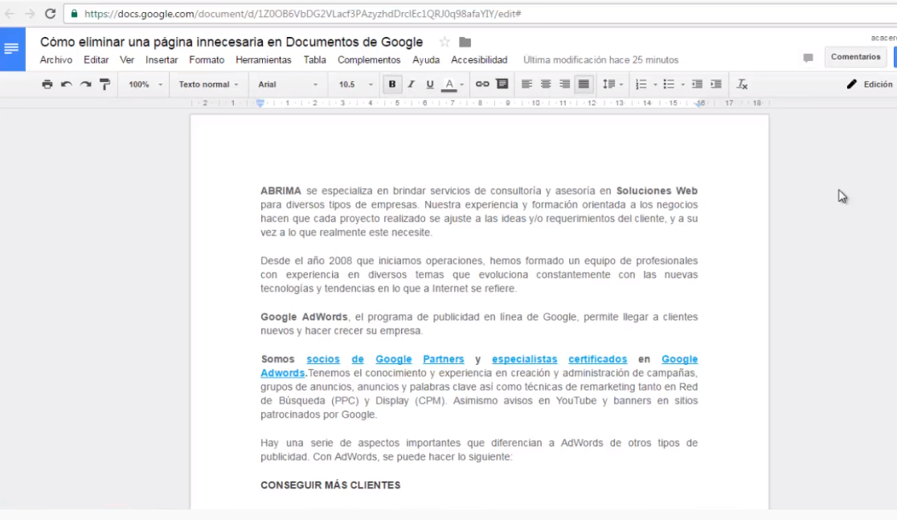This screenshot has width=897, height=520.
Task: Open the Edición mode dropdown
Action: point(870,84)
